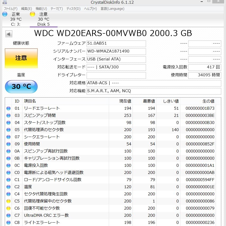This screenshot has width=226, height=226.
Task: Click worst value 167 in row 03
Action: (x=151, y=116)
